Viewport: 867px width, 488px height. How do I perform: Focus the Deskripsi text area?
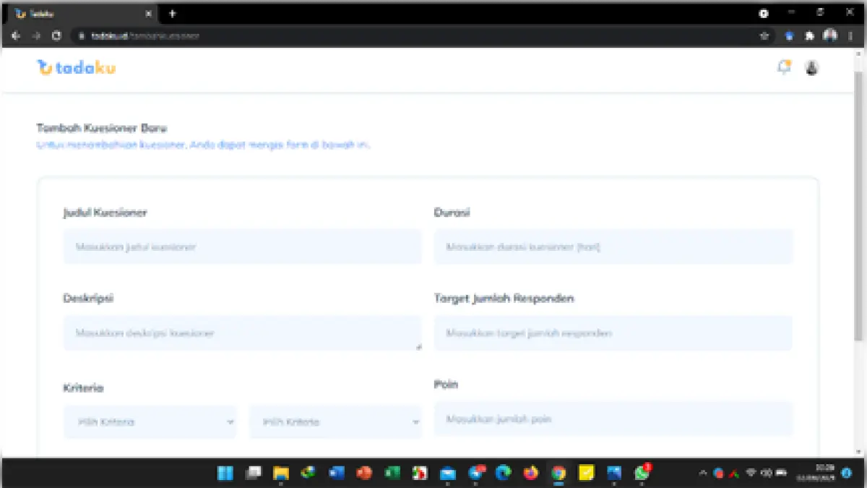(x=242, y=333)
